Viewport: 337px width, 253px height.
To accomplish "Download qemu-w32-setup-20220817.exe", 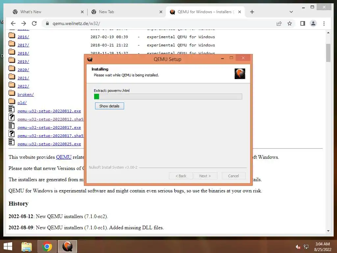I will 49,127.
